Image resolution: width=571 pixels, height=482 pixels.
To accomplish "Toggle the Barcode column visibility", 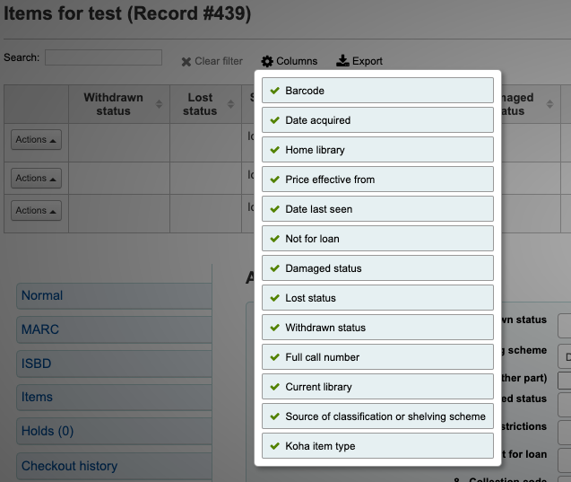I will pyautogui.click(x=377, y=91).
